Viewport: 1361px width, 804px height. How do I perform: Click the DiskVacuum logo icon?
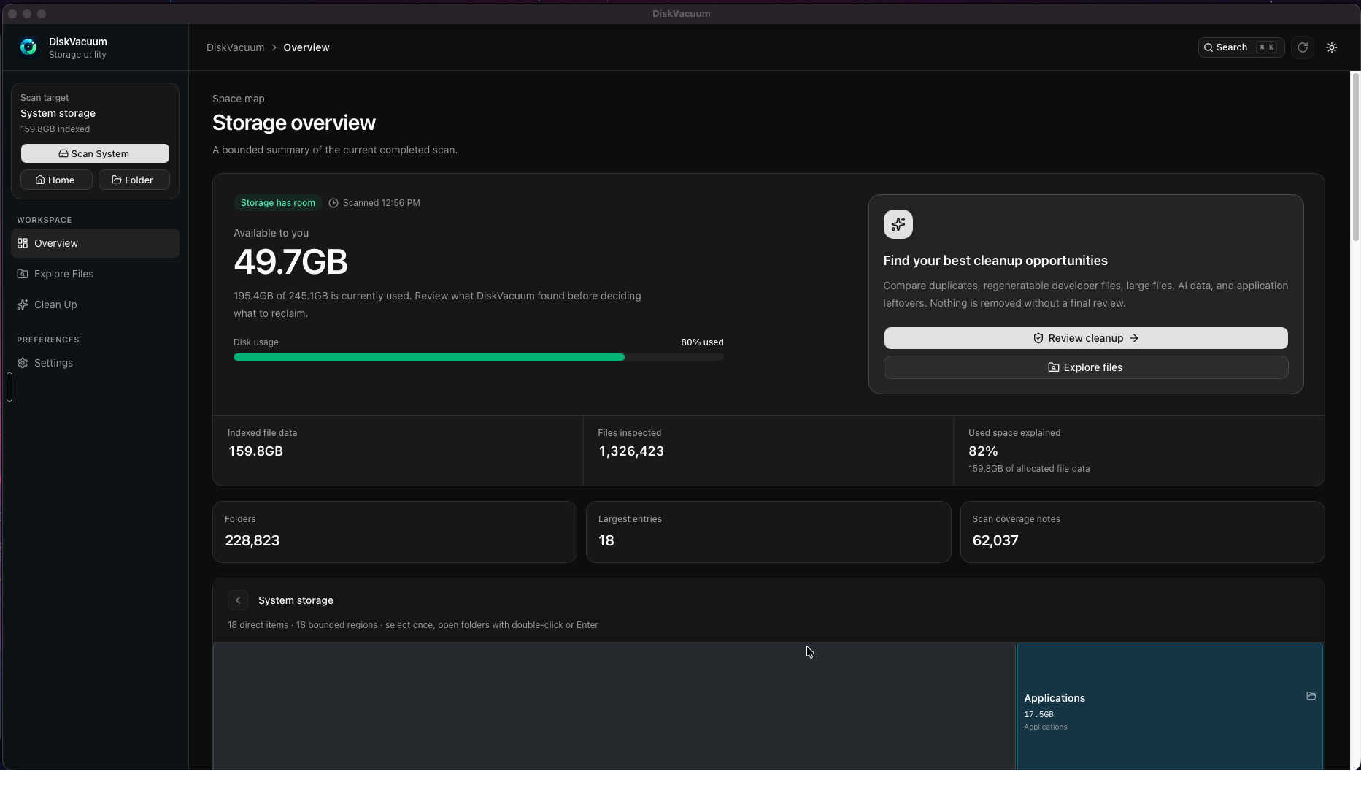28,47
